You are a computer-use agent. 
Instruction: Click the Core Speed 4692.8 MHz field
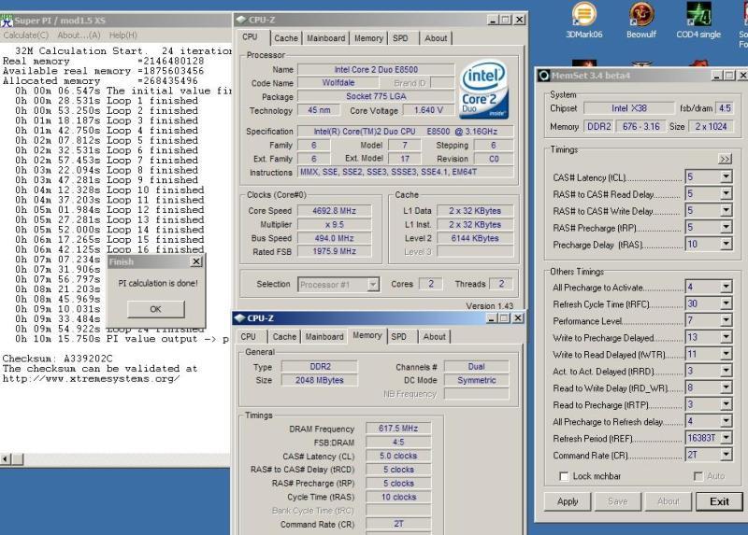pos(335,211)
